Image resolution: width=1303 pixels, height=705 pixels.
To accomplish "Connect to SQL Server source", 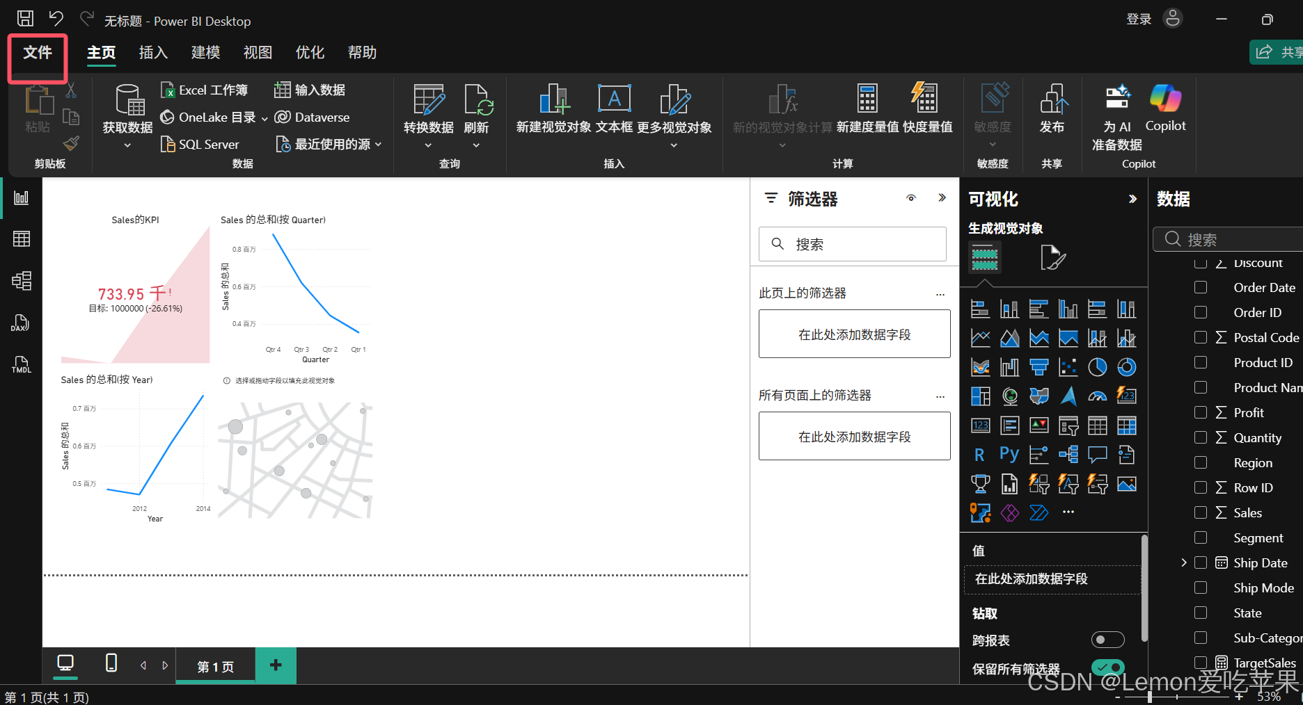I will click(200, 144).
